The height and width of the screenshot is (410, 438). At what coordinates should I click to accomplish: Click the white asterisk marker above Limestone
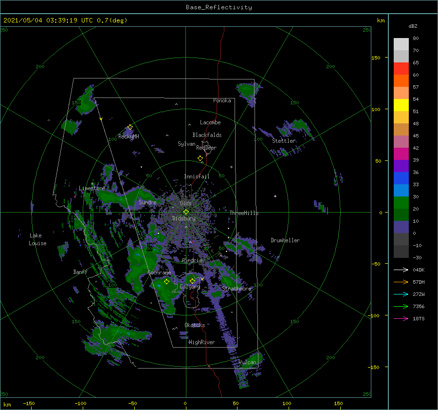92,184
